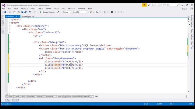
Task: Open the Undo history dropdown arrow
Action: 32,12
